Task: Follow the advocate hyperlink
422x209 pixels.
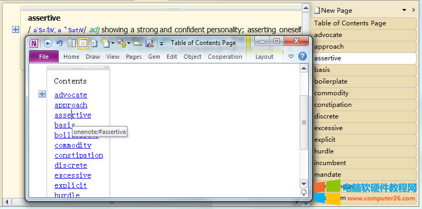Action: pyautogui.click(x=71, y=95)
